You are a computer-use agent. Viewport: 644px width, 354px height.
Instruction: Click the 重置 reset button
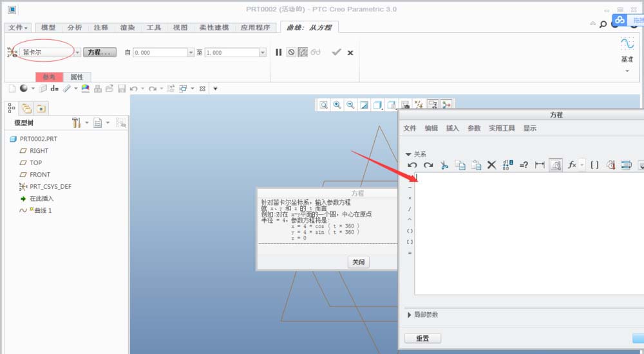pos(422,338)
